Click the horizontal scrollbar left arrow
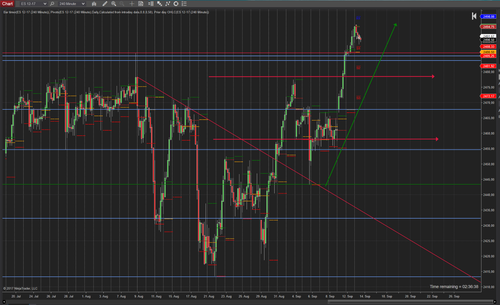 click(x=4, y=302)
